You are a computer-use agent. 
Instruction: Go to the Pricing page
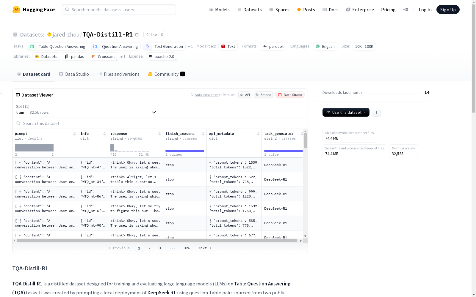[x=388, y=10]
